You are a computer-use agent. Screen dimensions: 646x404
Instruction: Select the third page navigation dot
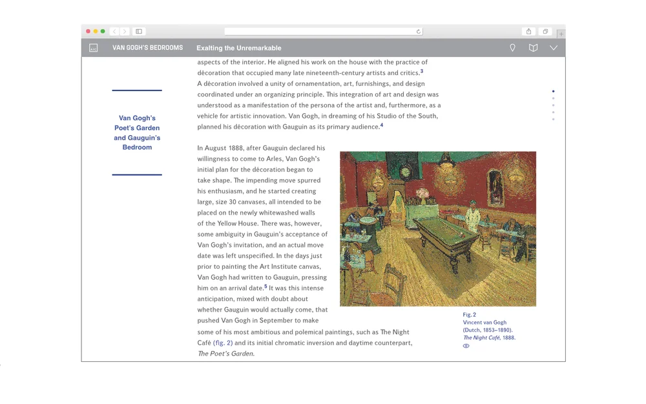coord(554,105)
